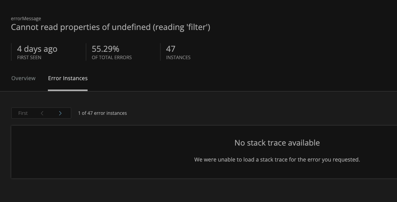Click the active tab underline below Error Instances
The width and height of the screenshot is (397, 202).
pyautogui.click(x=68, y=90)
